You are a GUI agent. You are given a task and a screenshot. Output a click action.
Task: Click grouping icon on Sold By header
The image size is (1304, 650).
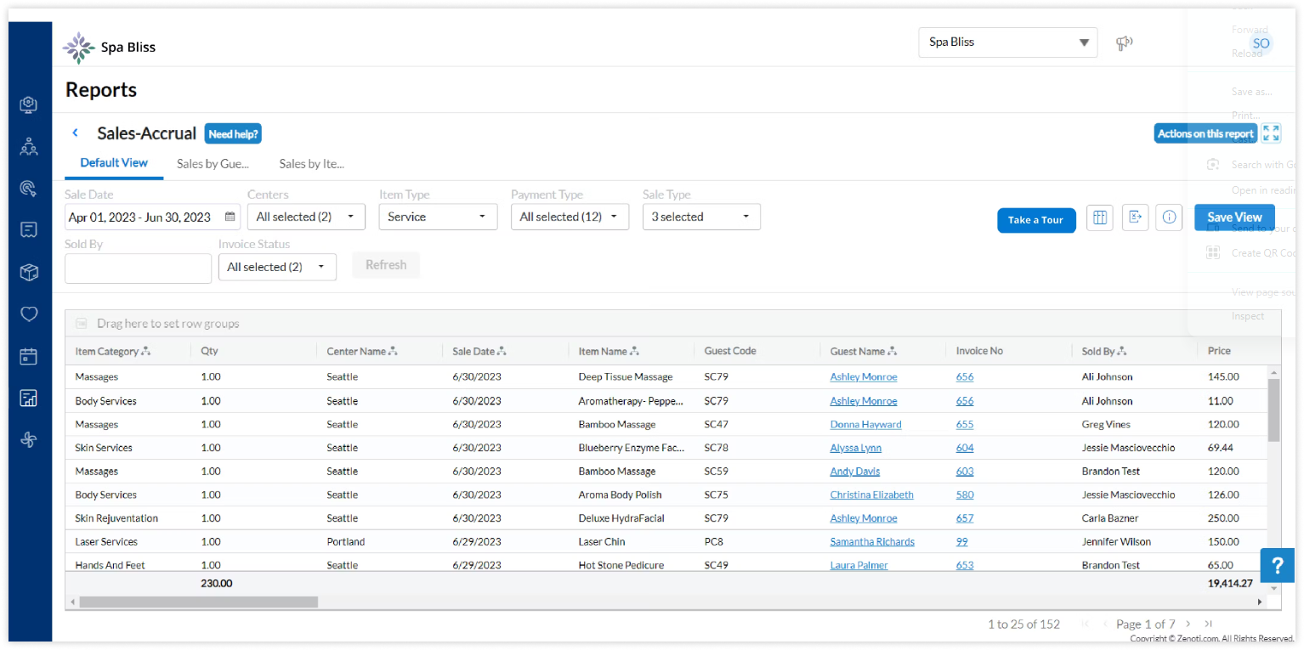point(1122,351)
